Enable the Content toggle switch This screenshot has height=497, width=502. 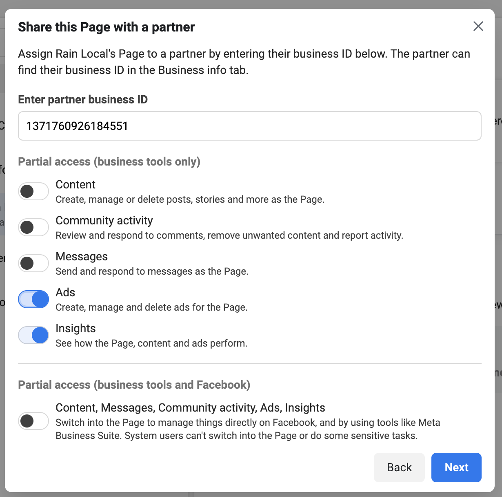[x=33, y=191]
